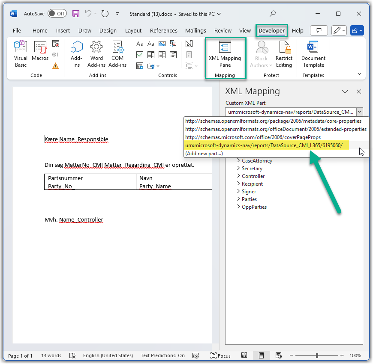Open the Visual Basic editor

pyautogui.click(x=21, y=54)
